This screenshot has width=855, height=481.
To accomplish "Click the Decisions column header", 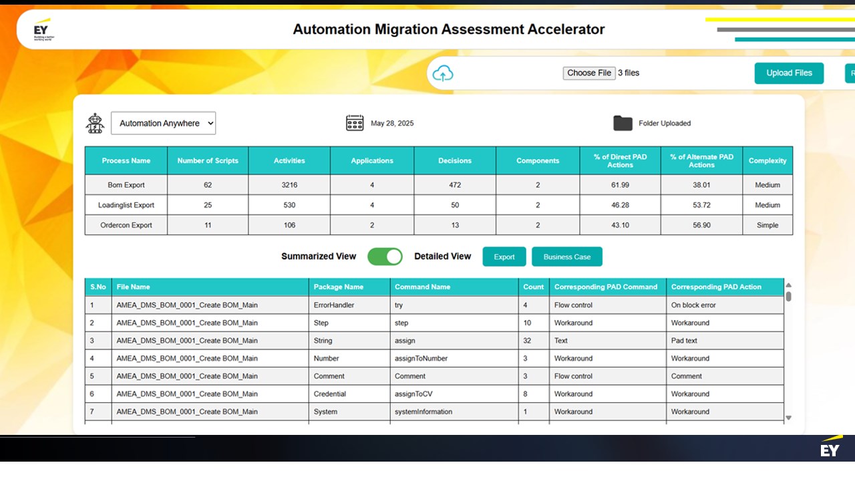I will point(455,160).
